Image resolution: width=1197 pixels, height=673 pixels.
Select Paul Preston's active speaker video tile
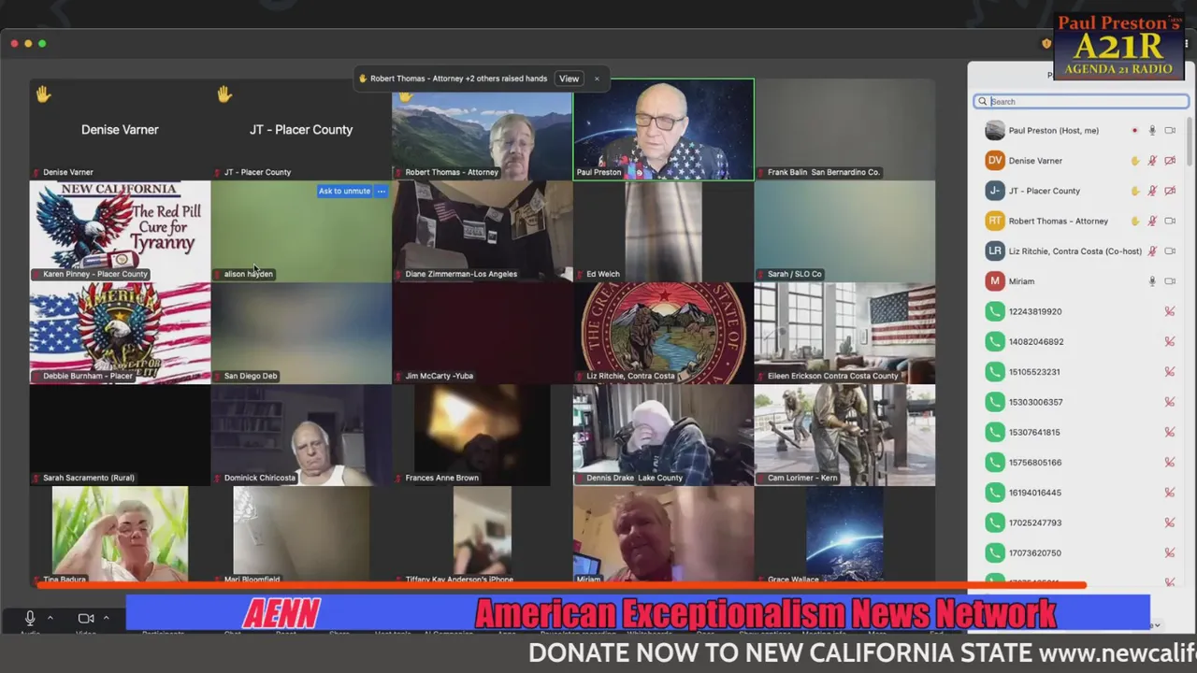(x=664, y=129)
